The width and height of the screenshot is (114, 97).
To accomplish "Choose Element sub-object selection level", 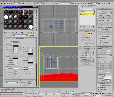I will 91,34.
